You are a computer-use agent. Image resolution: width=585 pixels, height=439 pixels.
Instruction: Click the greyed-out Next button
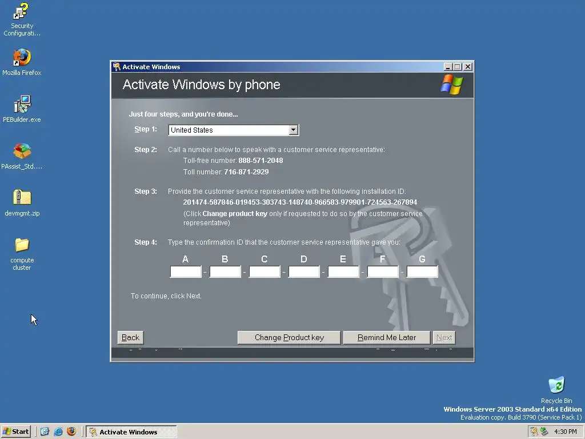click(x=444, y=337)
